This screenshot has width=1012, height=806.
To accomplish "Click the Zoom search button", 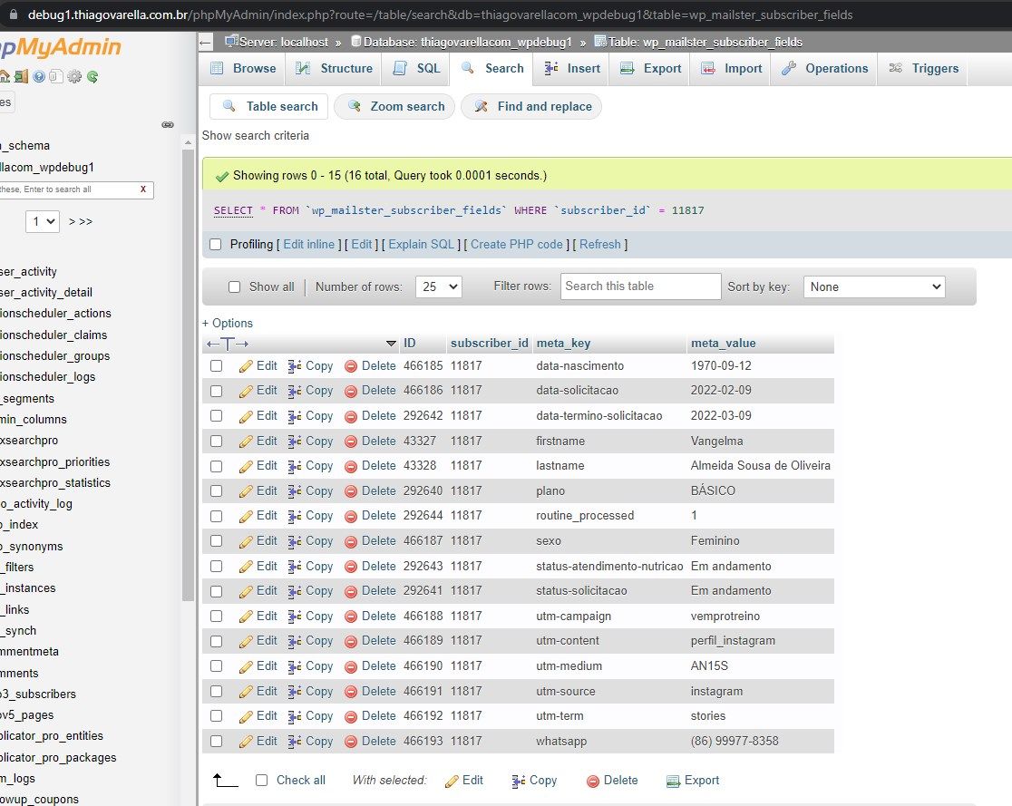I will (395, 106).
